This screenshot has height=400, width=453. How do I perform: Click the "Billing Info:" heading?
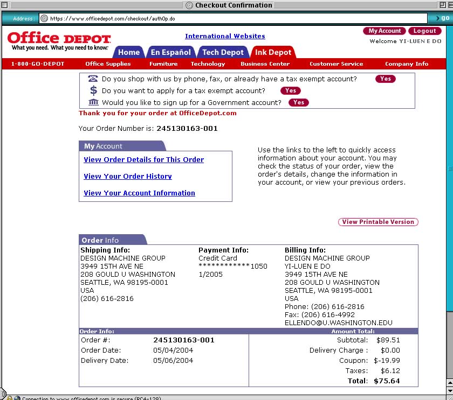point(305,250)
